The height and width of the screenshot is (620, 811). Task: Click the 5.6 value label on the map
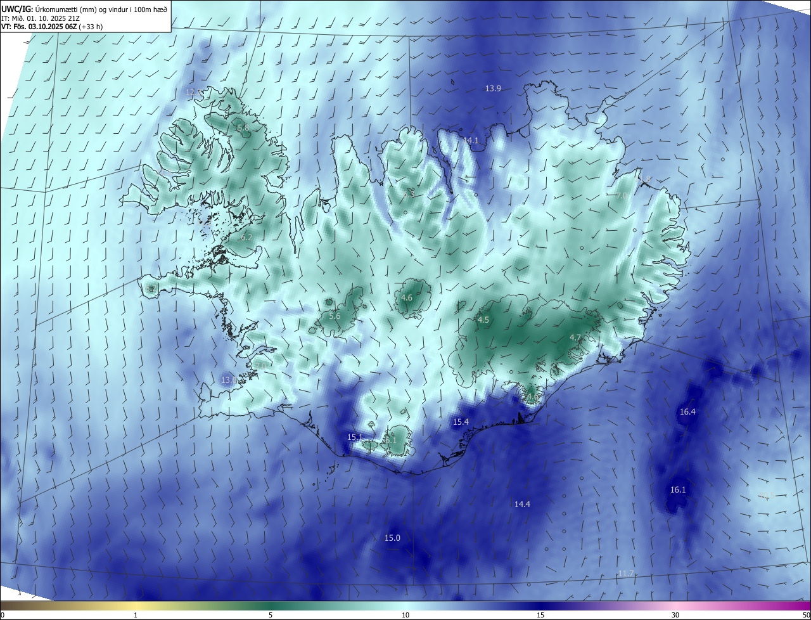(x=335, y=316)
